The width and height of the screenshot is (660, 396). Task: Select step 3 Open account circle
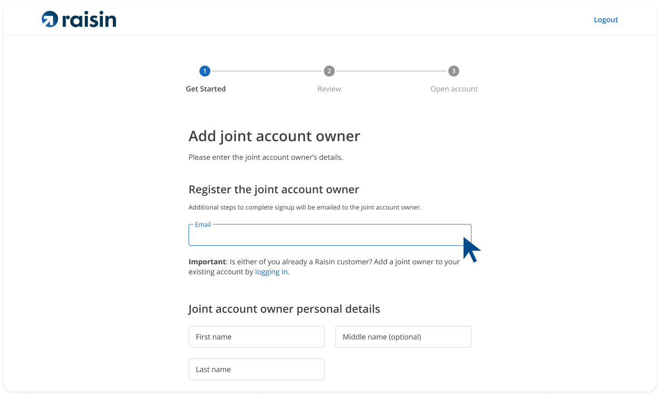coord(453,71)
